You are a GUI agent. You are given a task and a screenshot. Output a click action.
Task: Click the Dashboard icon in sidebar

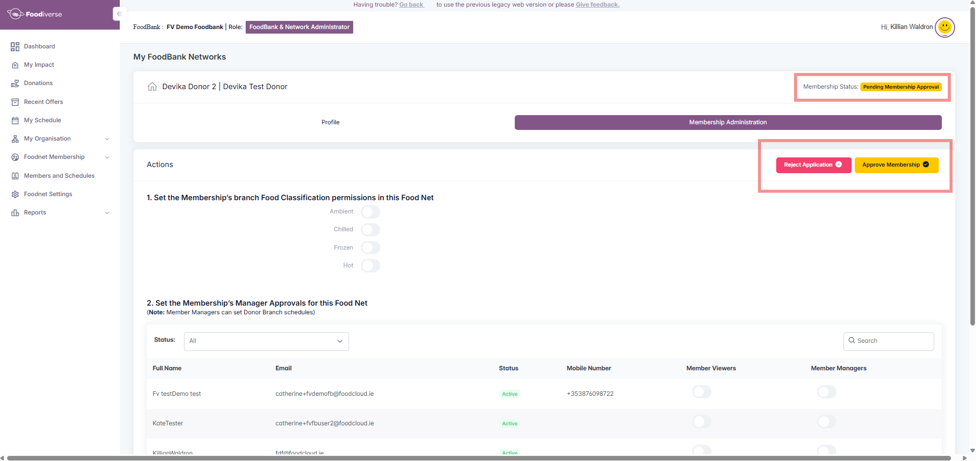click(15, 47)
